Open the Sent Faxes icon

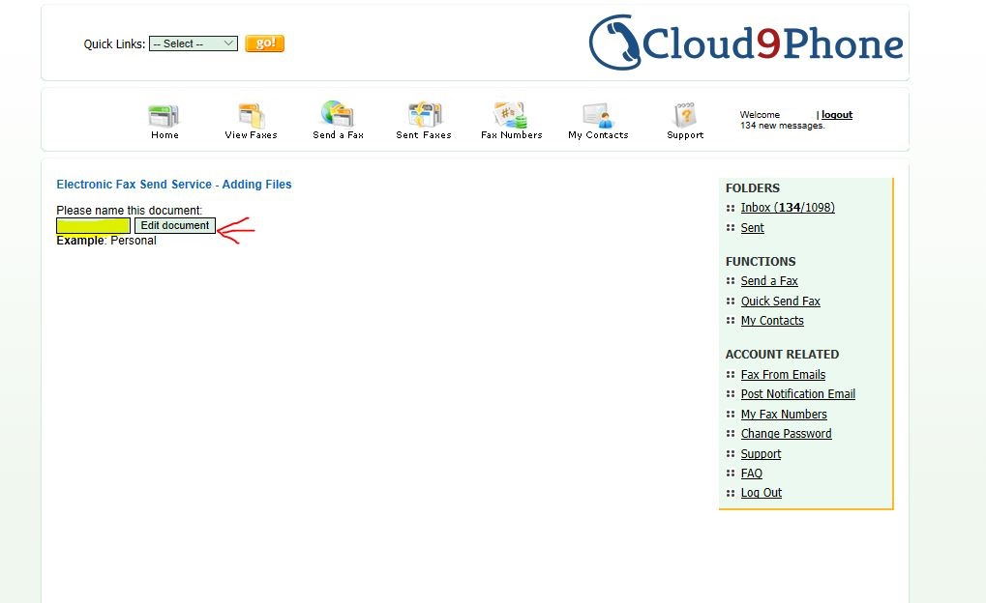pos(425,115)
